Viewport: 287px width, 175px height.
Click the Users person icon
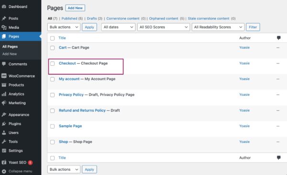click(4, 133)
